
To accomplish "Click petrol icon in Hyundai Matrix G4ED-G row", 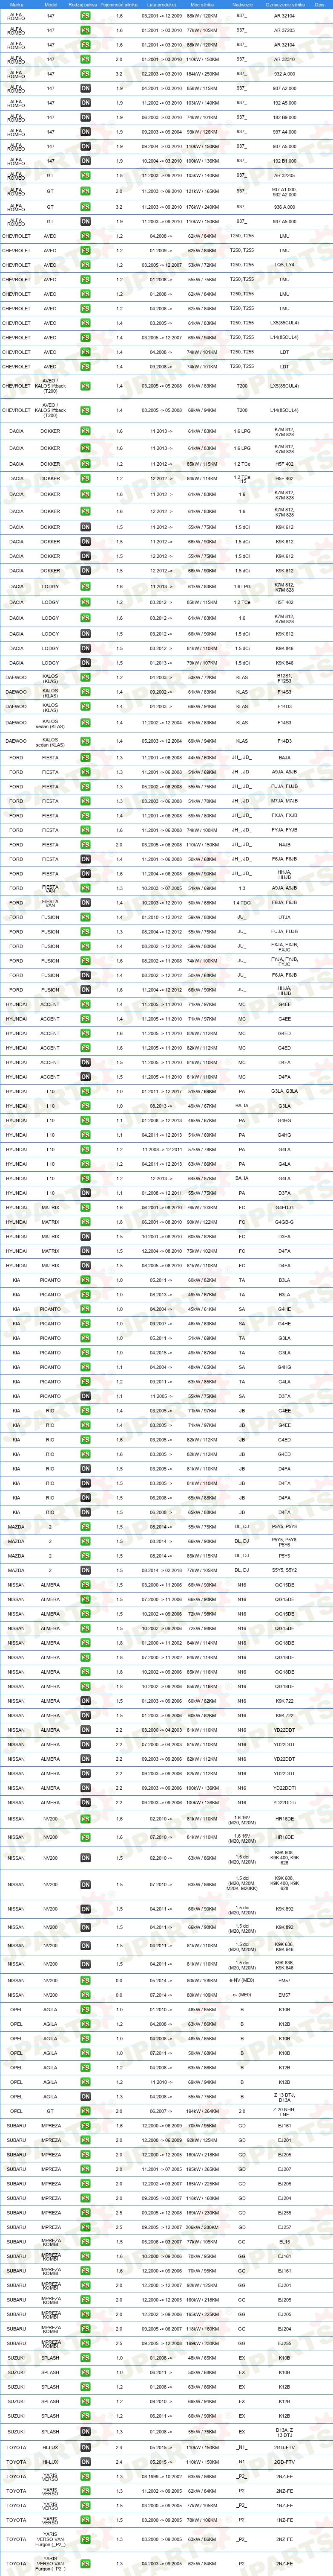I will coord(85,1207).
